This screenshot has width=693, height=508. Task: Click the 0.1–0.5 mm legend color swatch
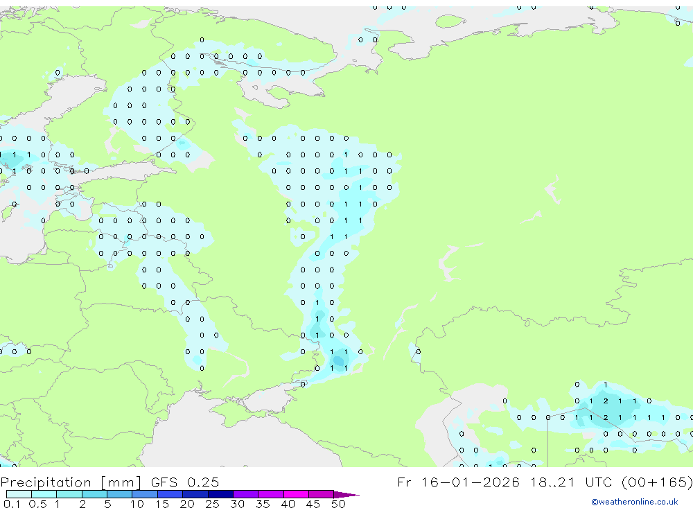point(19,494)
